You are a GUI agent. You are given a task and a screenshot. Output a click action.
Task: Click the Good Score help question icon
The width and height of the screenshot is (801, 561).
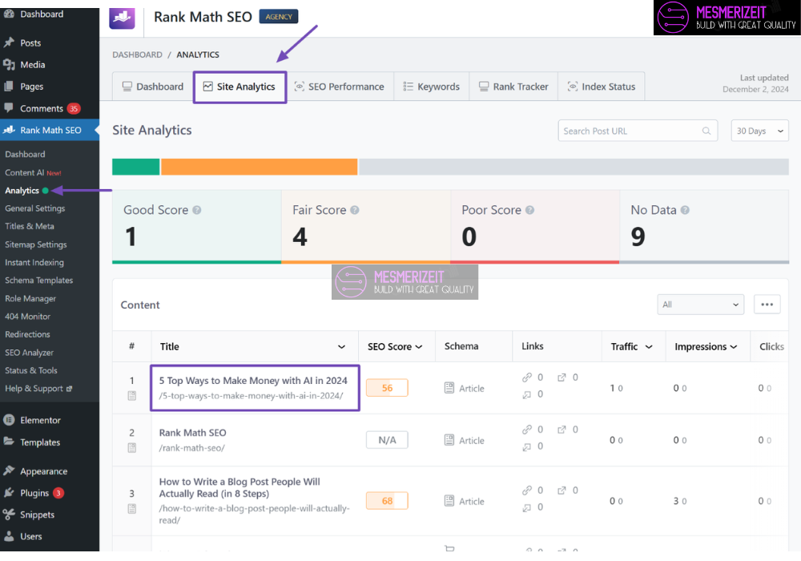(197, 210)
